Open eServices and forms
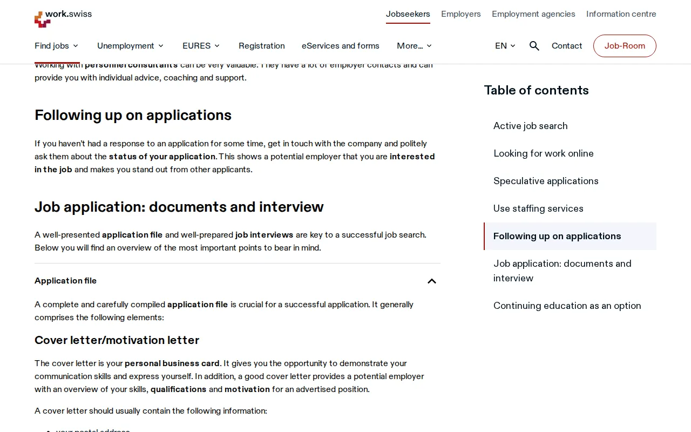This screenshot has width=691, height=432. 341,46
